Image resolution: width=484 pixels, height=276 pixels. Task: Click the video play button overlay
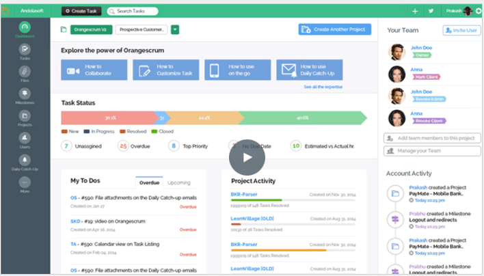tap(247, 157)
